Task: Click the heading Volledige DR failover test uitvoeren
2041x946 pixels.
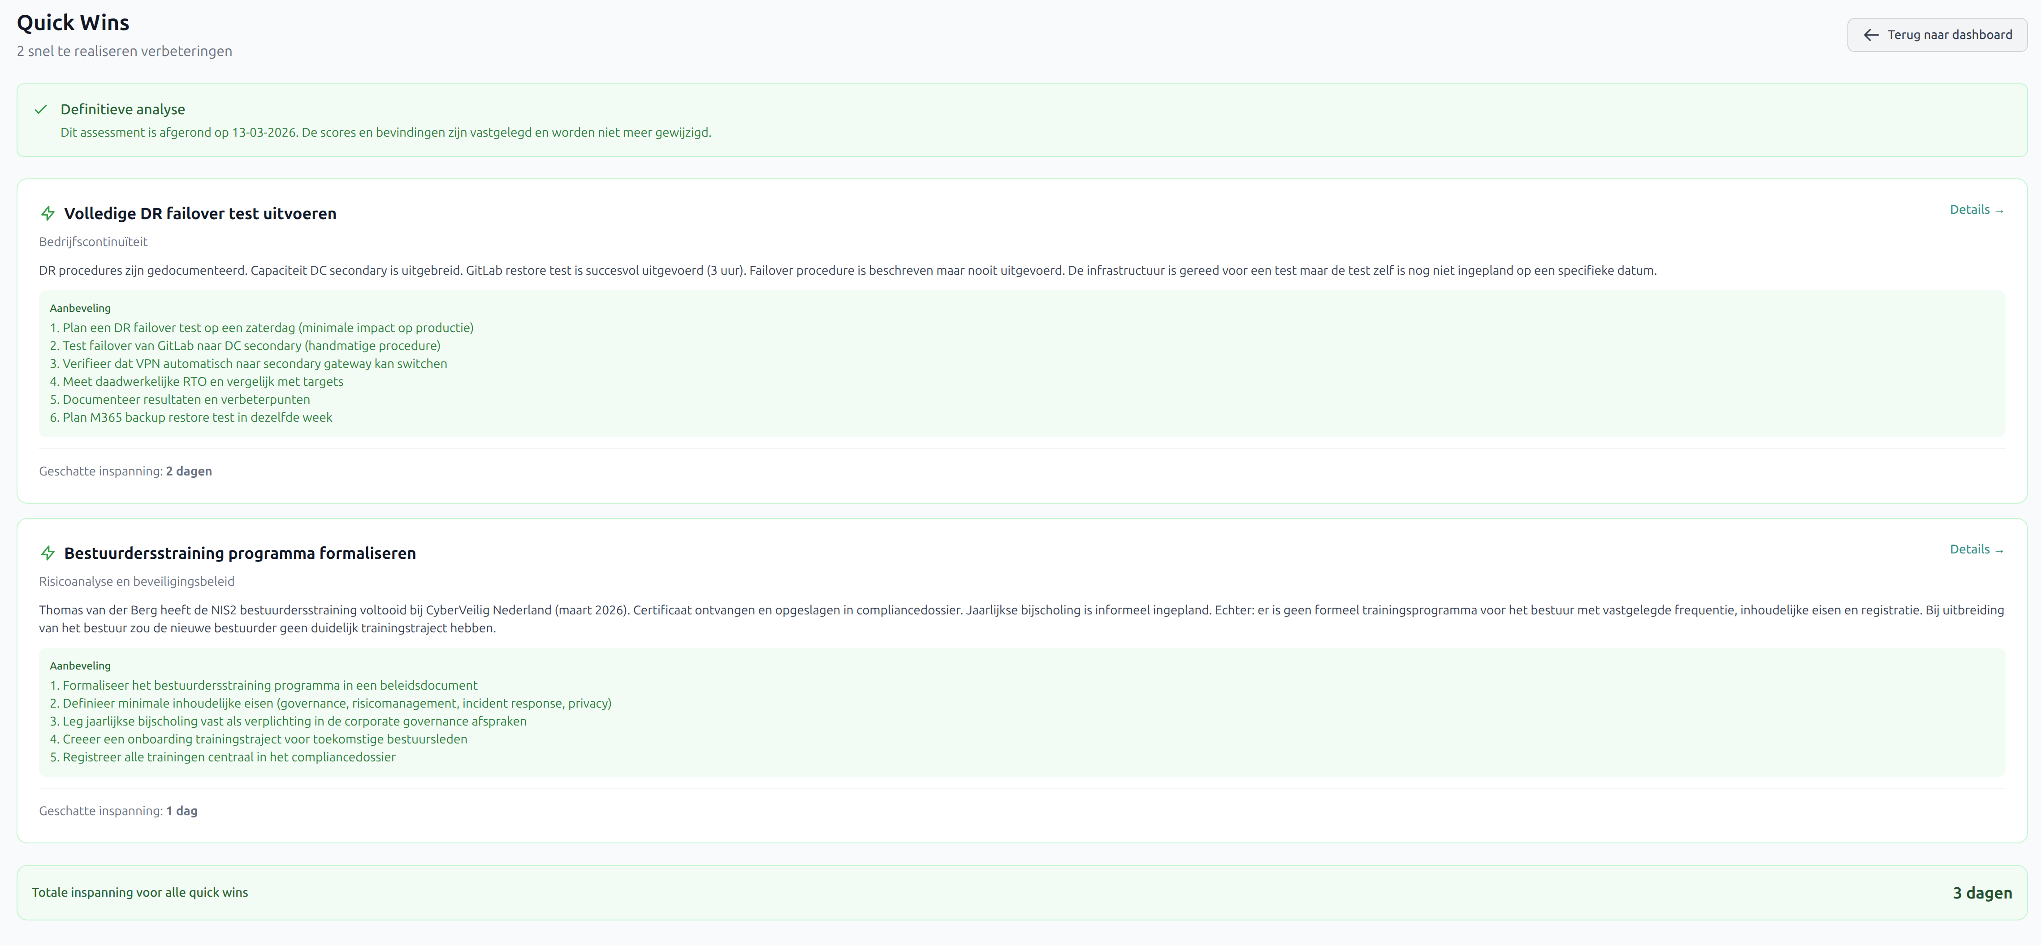Action: pos(200,213)
